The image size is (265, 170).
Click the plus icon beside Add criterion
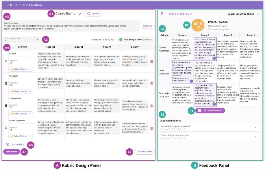[x=8, y=145]
